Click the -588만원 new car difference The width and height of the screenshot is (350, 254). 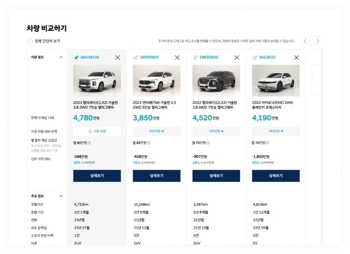[81, 156]
